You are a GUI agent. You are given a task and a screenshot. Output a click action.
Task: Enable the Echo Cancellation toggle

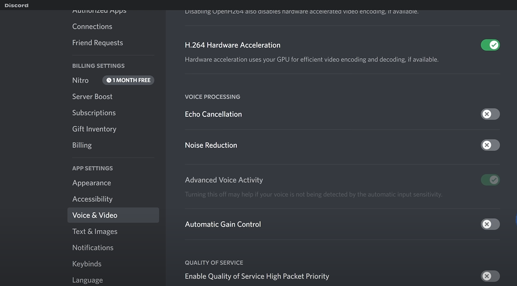[490, 114]
